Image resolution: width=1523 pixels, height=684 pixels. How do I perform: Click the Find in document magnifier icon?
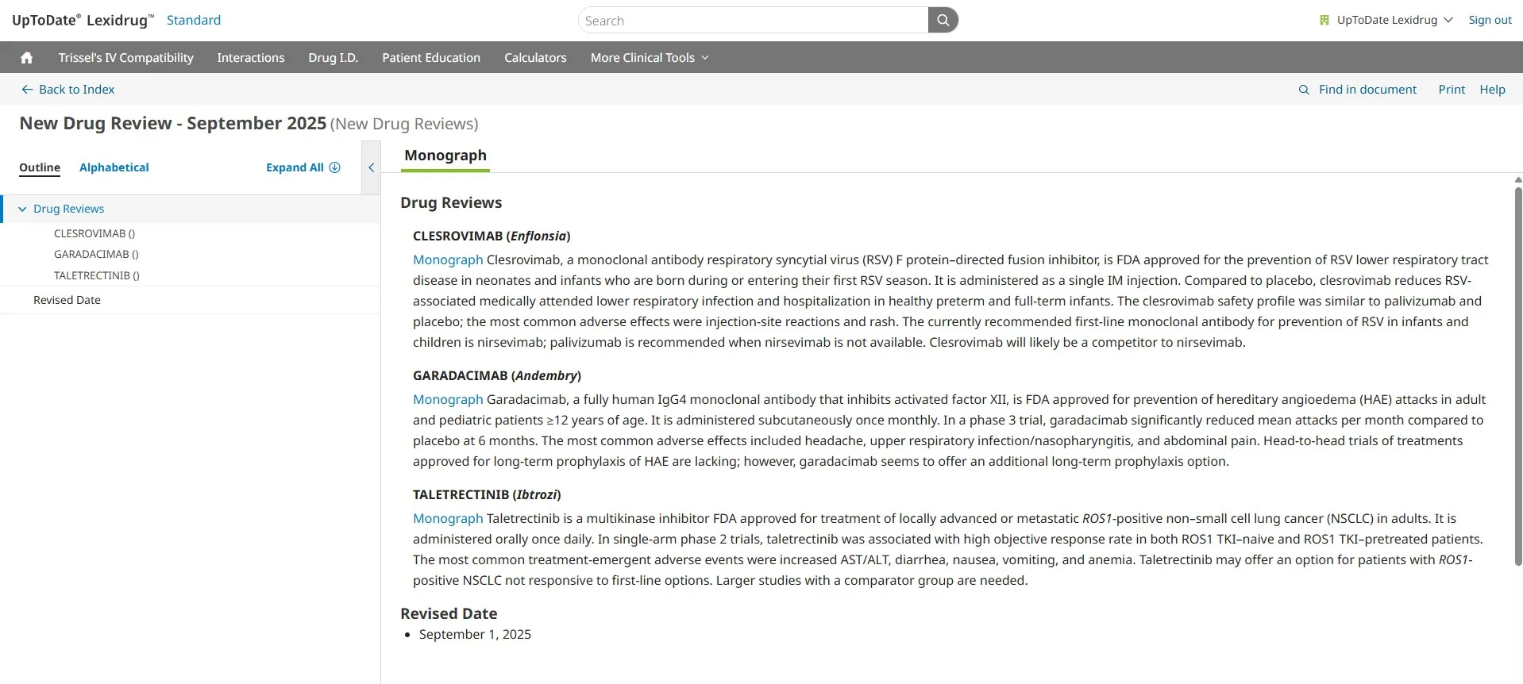pos(1303,90)
